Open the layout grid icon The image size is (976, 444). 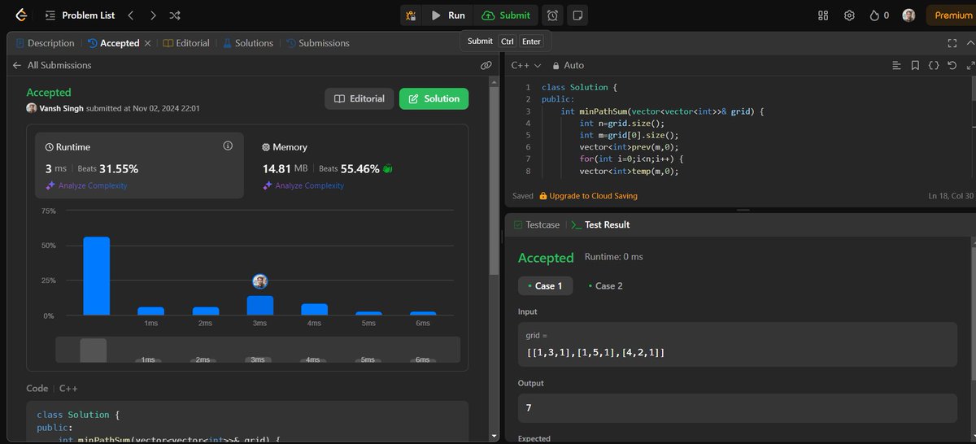[x=823, y=15]
